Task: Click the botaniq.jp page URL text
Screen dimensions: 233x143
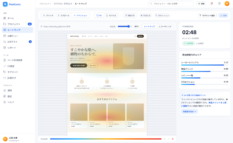Action: [57, 27]
